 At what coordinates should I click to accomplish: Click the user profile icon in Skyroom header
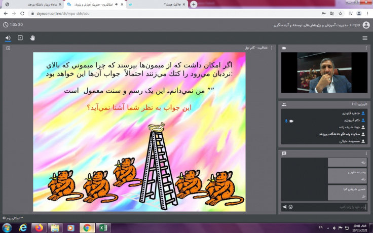pos(366,24)
